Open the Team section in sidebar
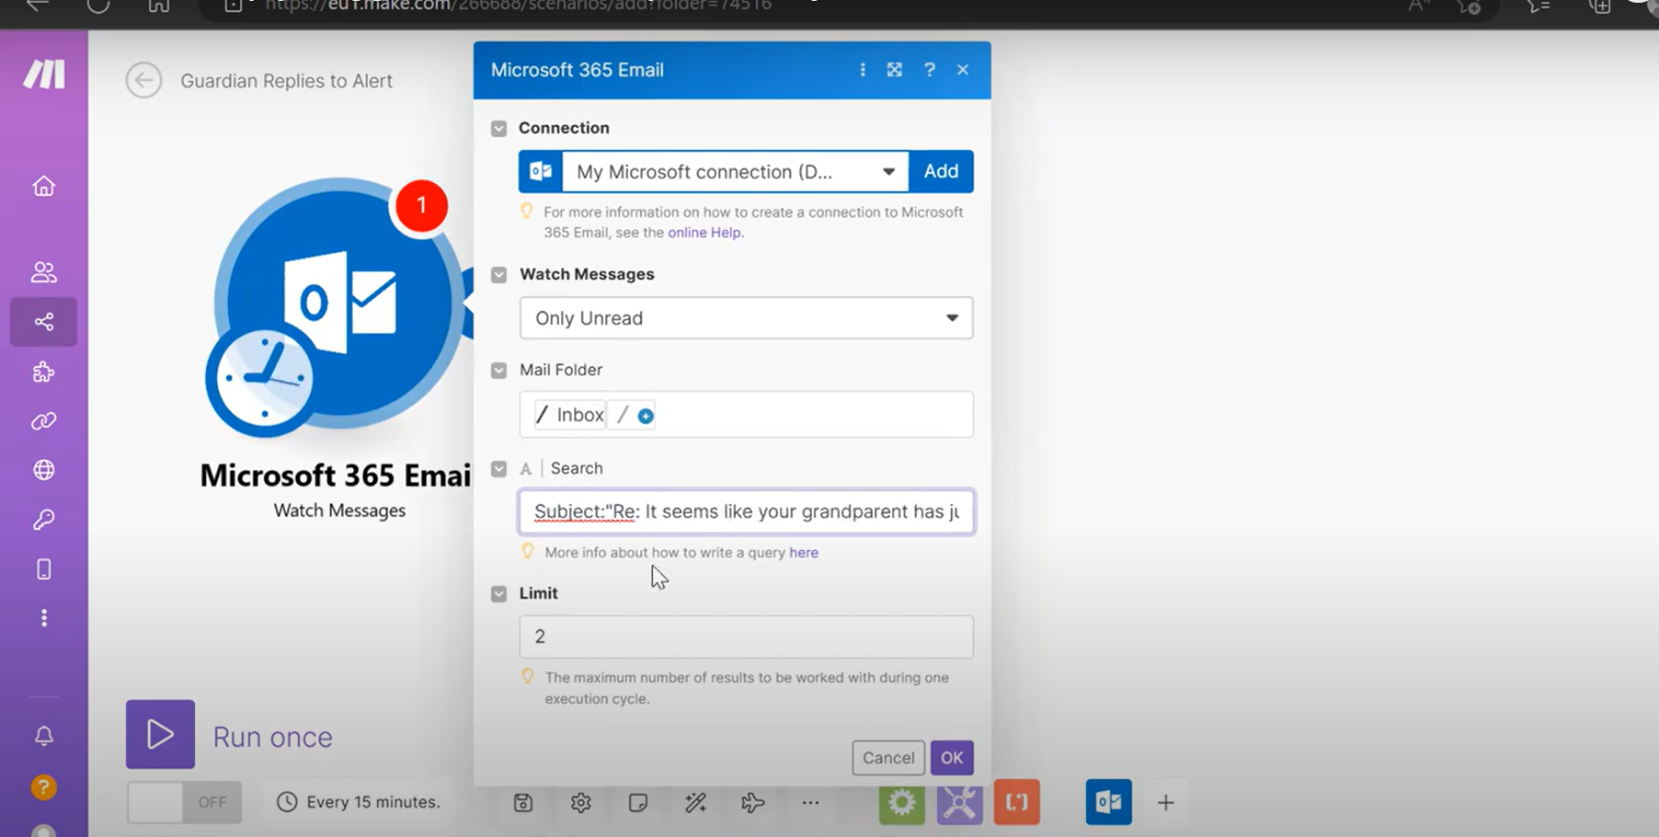This screenshot has width=1659, height=837. point(43,272)
